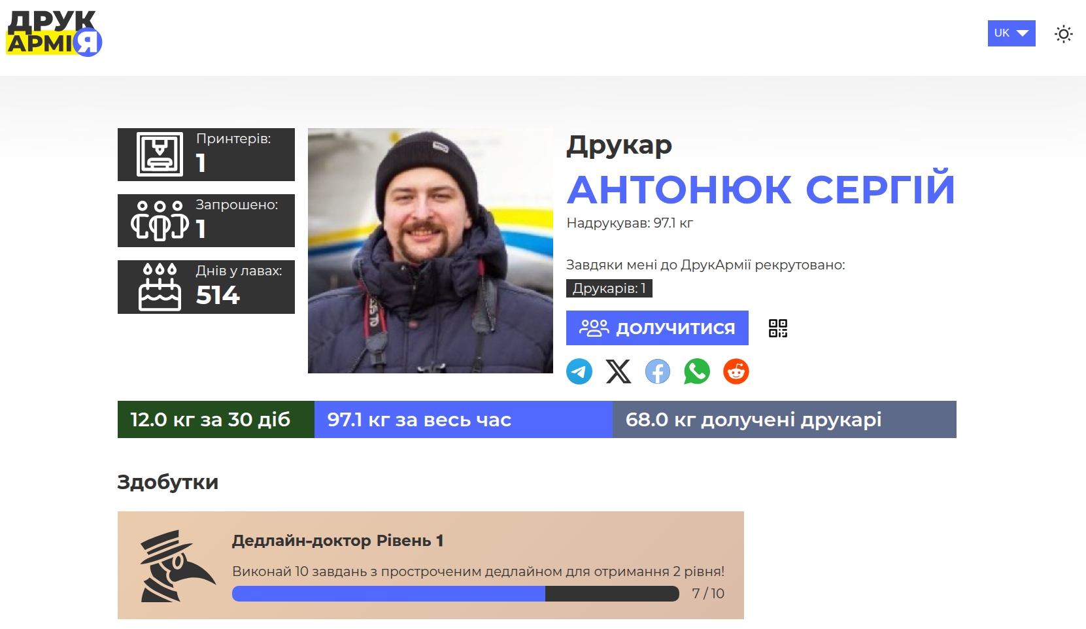Viewport: 1086px width, 629px height.
Task: Click the plague doctor achievement icon
Action: point(177,566)
